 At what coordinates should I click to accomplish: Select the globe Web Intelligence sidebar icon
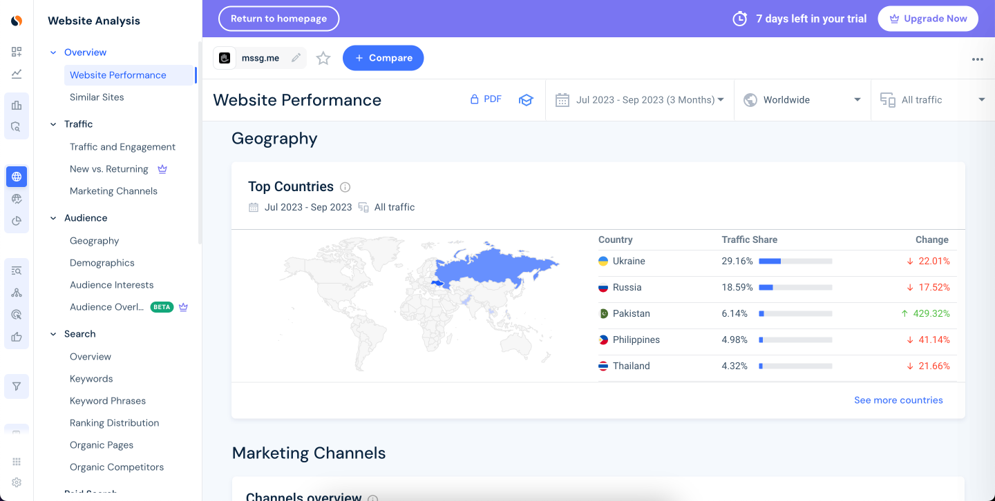[x=17, y=177]
